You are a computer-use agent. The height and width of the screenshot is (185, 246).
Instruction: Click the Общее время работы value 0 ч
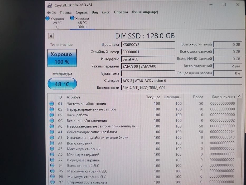[x=228, y=73]
